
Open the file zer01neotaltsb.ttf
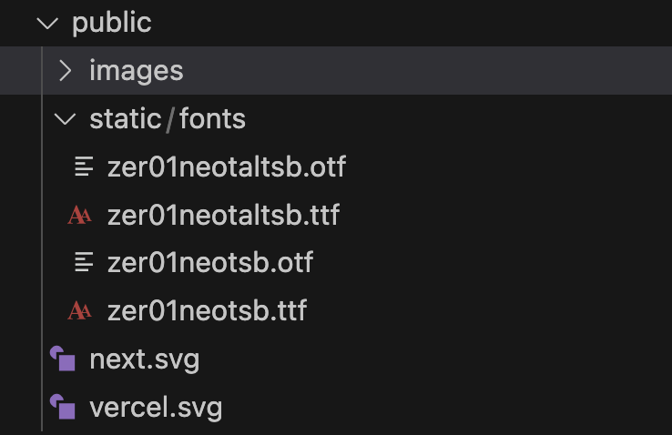click(x=224, y=215)
